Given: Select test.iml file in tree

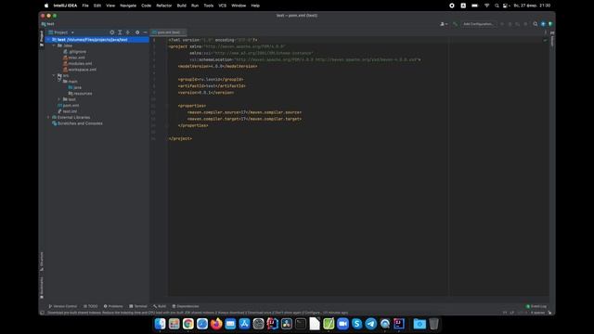Looking at the screenshot, I should coord(68,111).
